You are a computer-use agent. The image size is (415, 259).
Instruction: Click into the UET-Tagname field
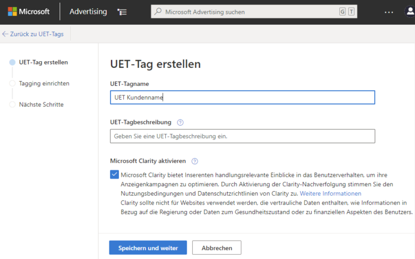coord(243,98)
